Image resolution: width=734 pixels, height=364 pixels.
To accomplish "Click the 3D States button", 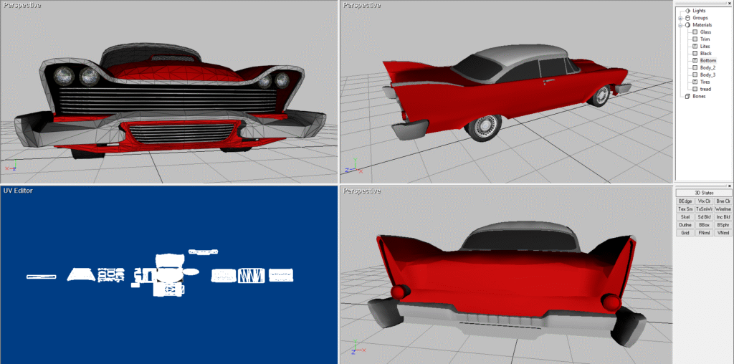I will pos(703,193).
